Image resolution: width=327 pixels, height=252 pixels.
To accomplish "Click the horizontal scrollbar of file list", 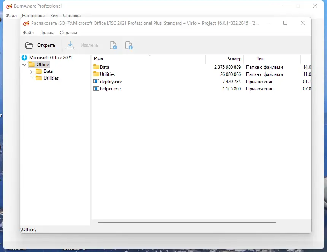I will tap(187, 222).
